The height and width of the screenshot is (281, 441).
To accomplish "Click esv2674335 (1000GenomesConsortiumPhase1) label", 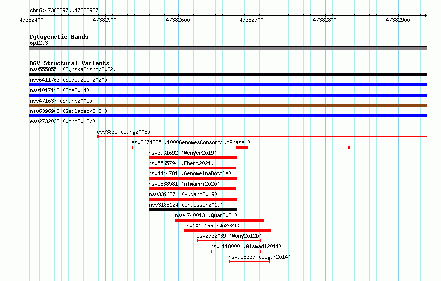I will (191, 142).
